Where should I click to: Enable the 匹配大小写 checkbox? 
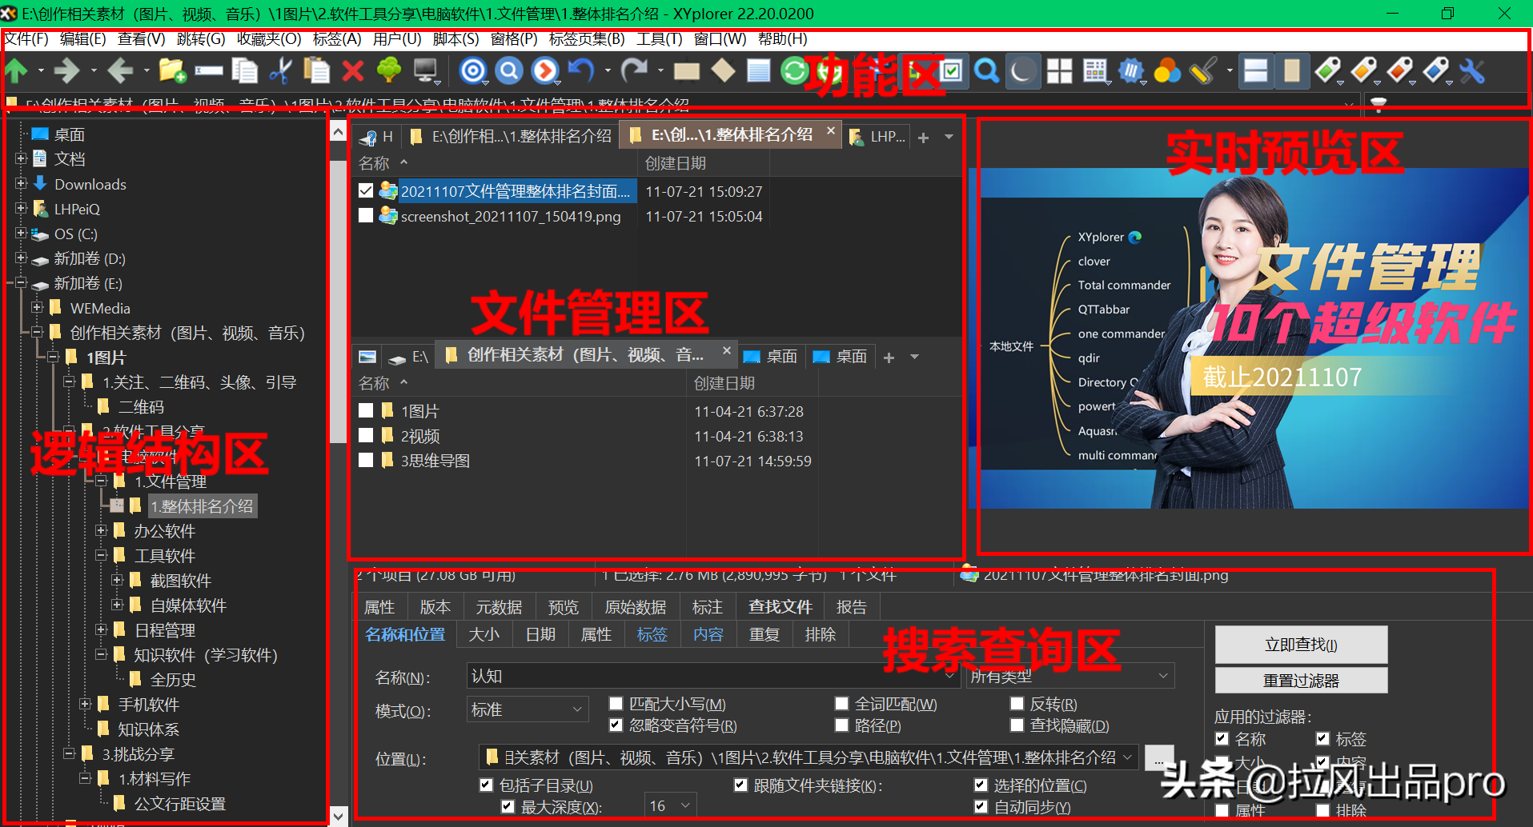616,703
